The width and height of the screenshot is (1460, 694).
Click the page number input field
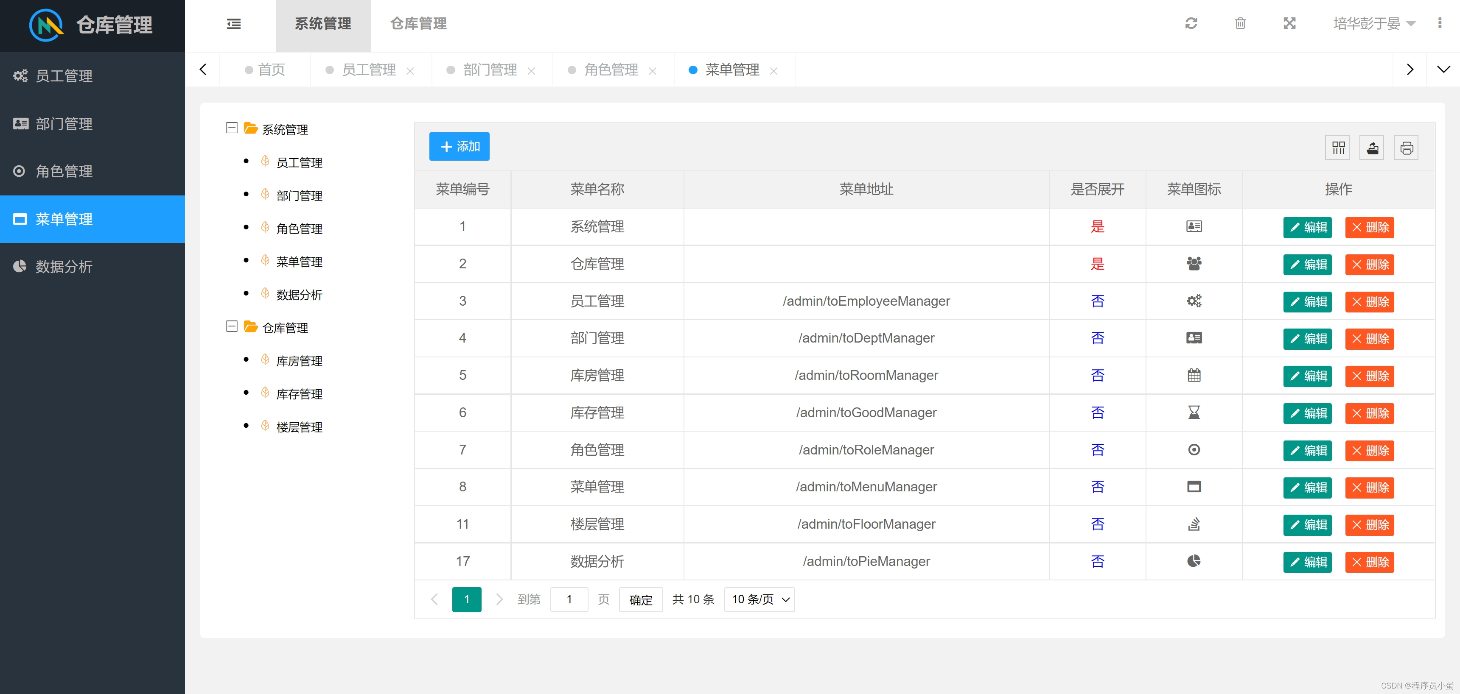pyautogui.click(x=569, y=599)
